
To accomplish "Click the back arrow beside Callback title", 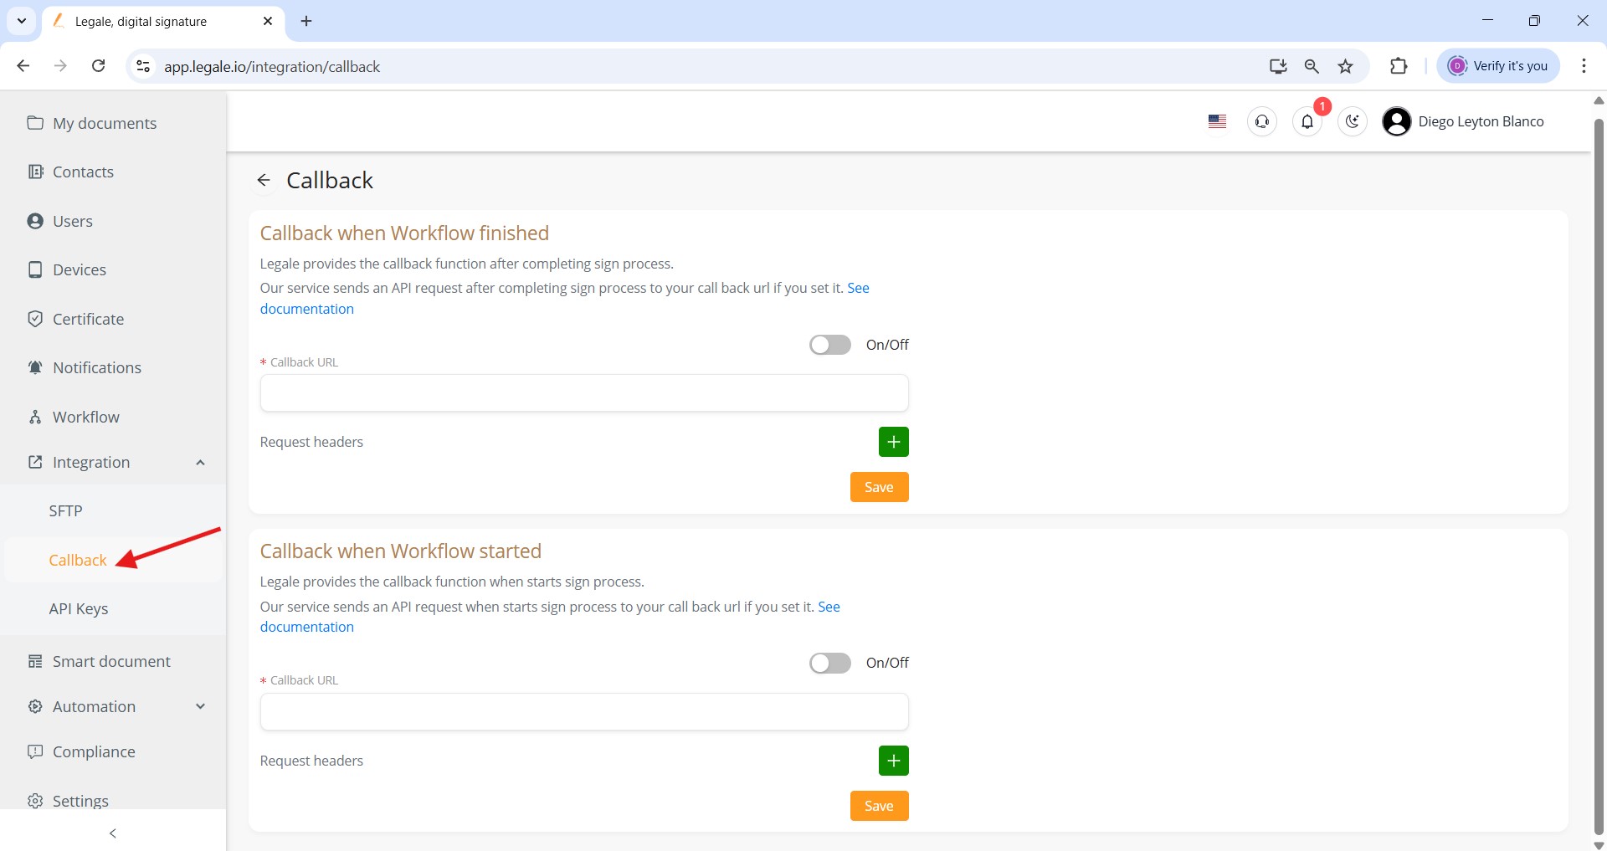I will tap(264, 180).
